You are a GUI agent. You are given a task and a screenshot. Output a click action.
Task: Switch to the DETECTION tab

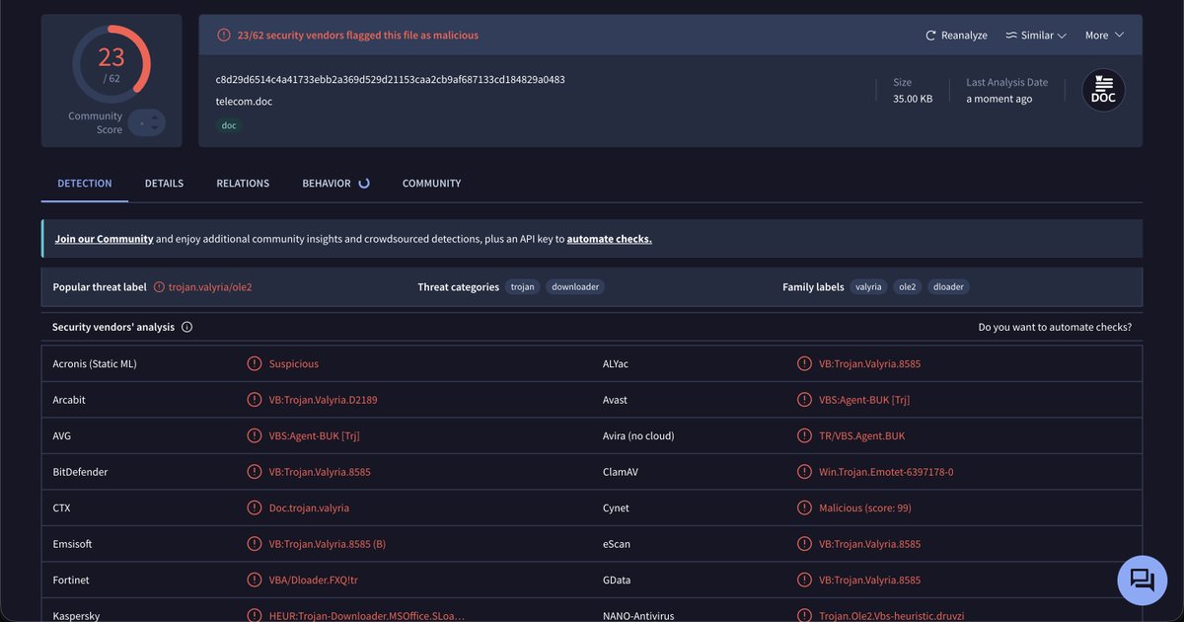click(85, 184)
